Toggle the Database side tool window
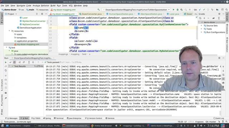The width and height of the screenshot is (229, 128). tap(227, 29)
